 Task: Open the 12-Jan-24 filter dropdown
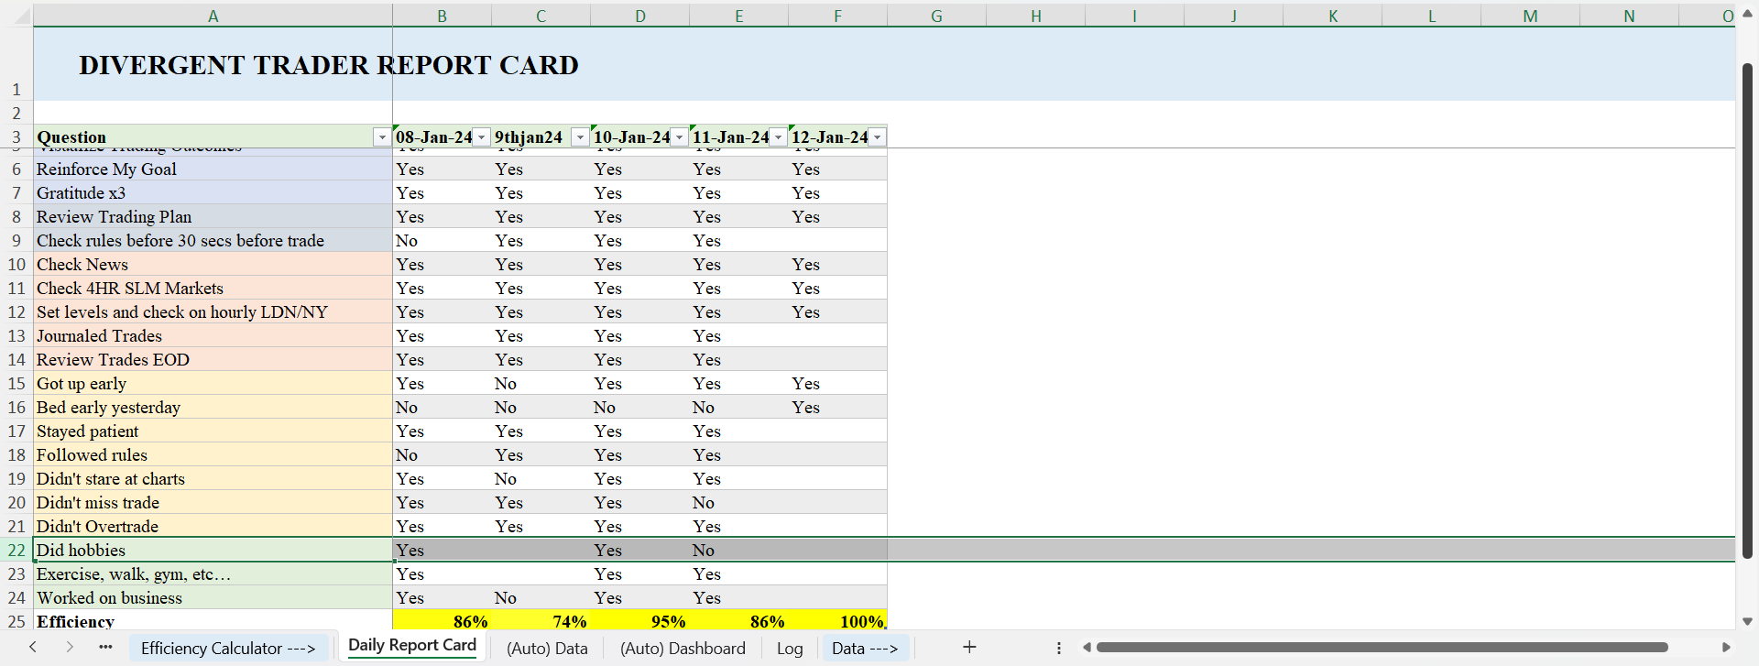877,137
